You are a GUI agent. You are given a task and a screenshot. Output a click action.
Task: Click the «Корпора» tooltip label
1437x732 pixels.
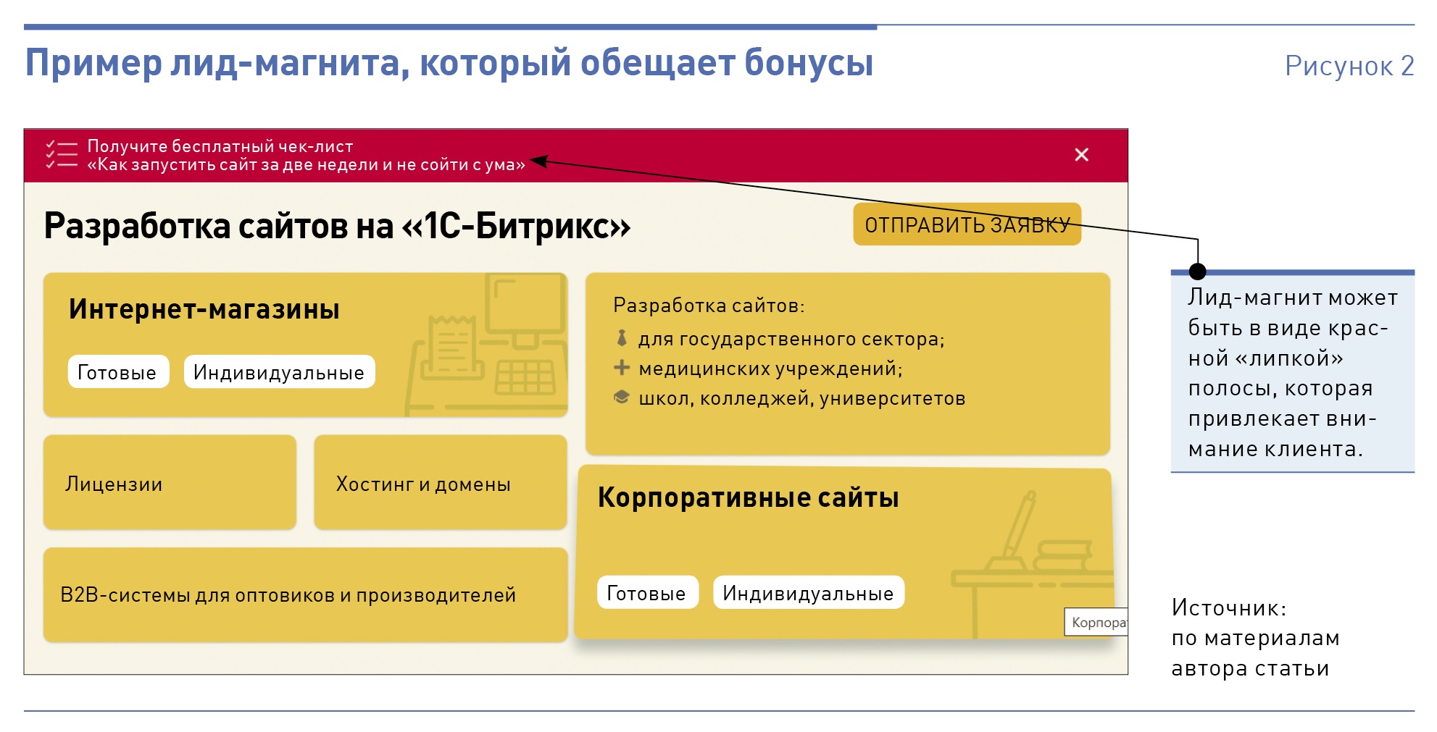pos(1096,622)
